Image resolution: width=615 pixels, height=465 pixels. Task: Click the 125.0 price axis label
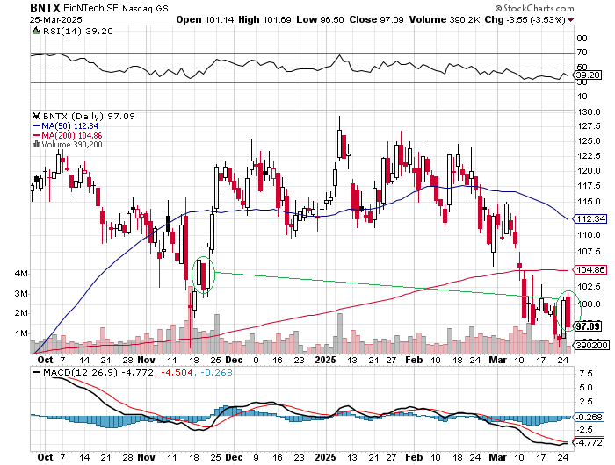tap(589, 141)
